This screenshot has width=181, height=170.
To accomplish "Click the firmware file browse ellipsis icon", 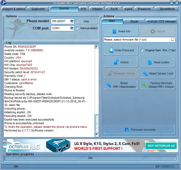I will tap(173, 40).
